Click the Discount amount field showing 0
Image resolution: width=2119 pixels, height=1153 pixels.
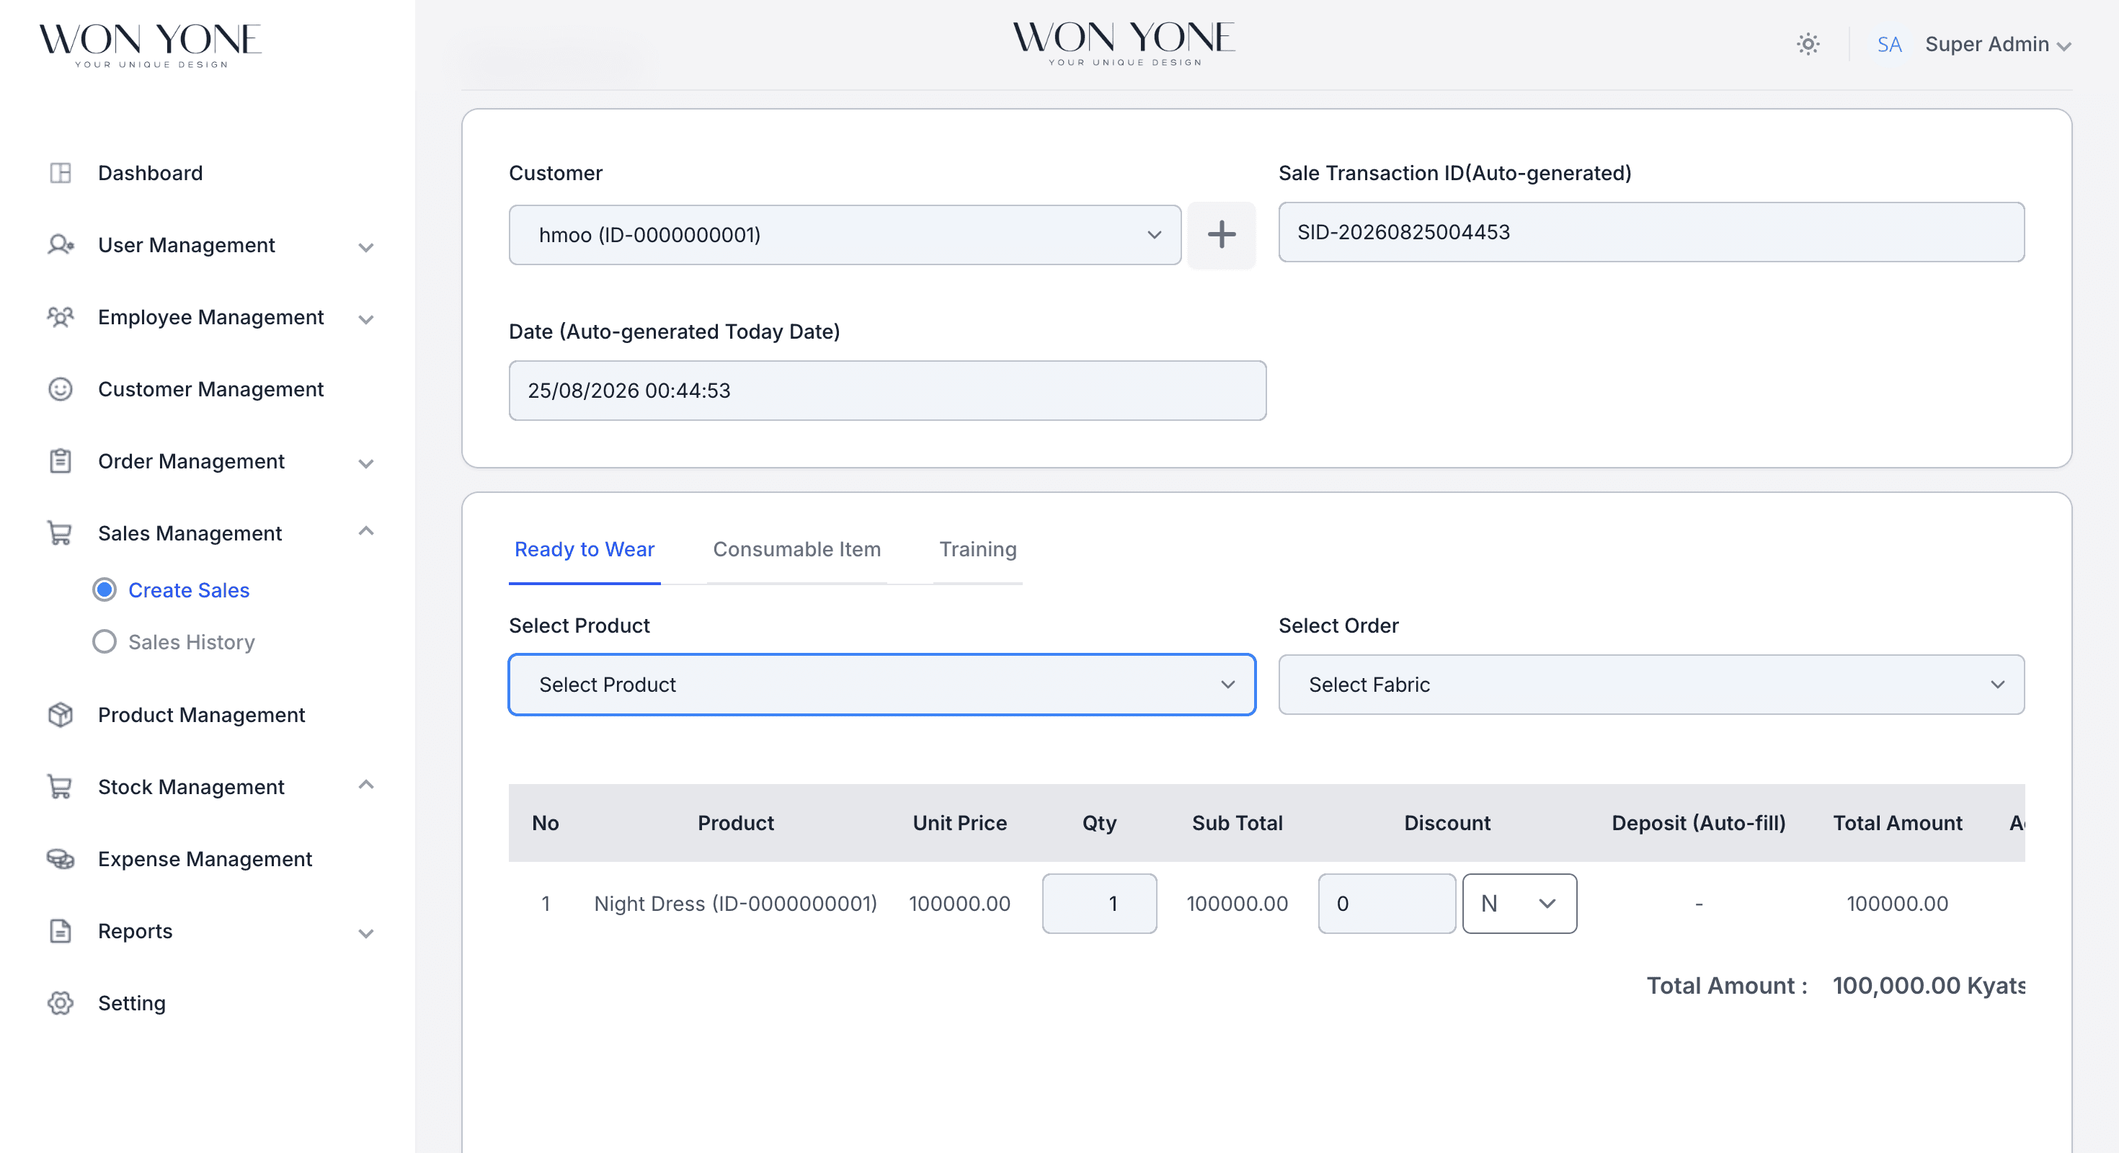coord(1386,903)
